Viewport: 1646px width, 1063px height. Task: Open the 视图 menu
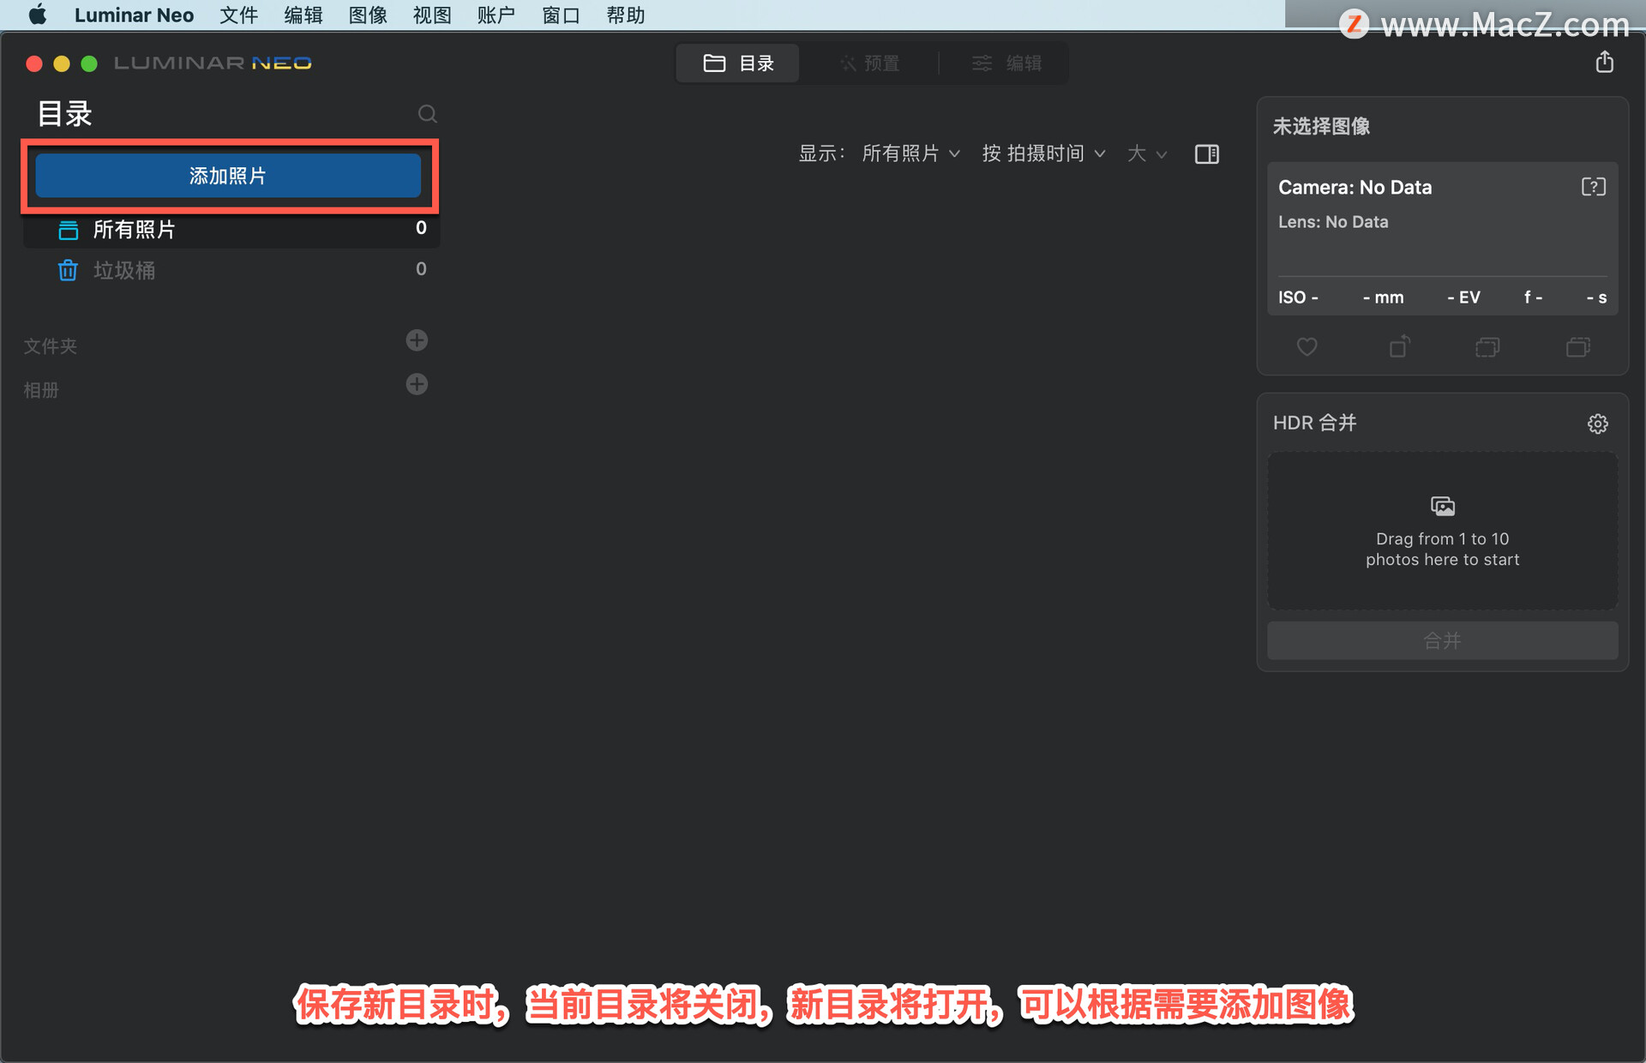point(432,15)
